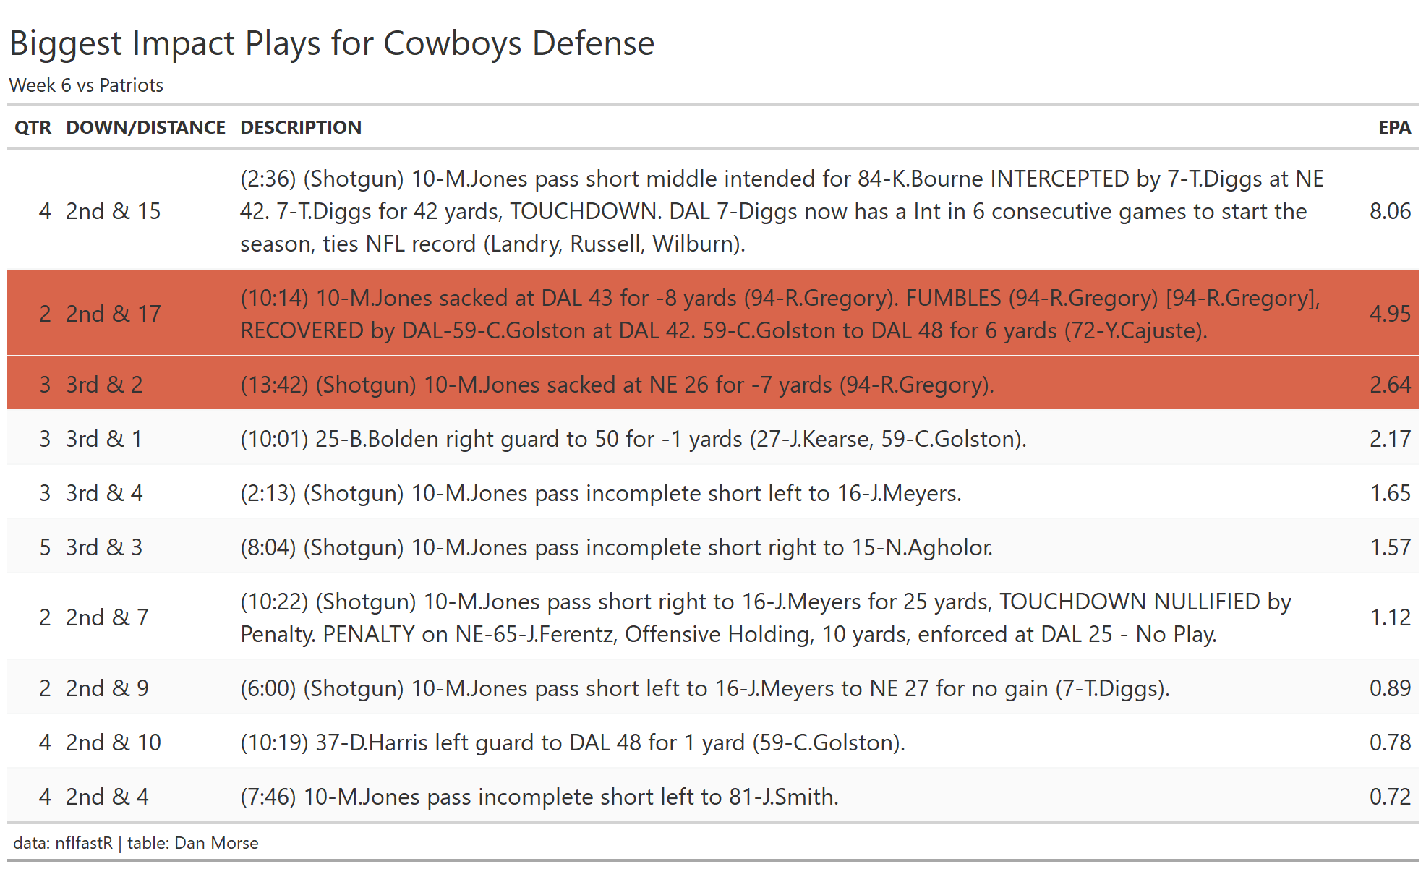Click the 0.72 EPA value
1426x869 pixels.
coord(1390,797)
